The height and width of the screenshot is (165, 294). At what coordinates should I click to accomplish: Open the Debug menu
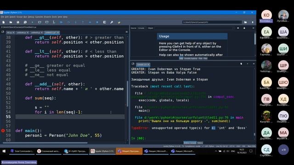point(31,17)
